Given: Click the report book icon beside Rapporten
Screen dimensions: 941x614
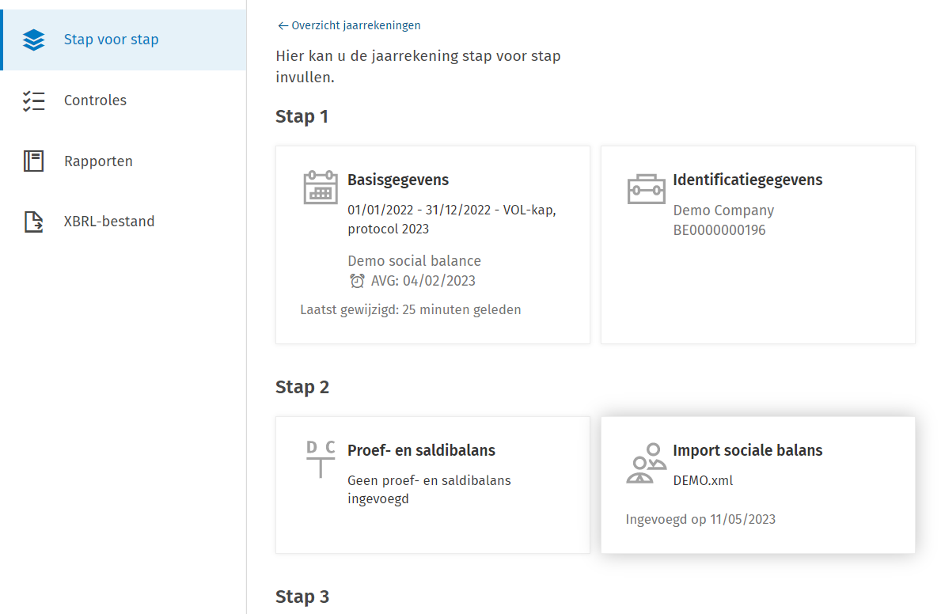Looking at the screenshot, I should tap(34, 161).
